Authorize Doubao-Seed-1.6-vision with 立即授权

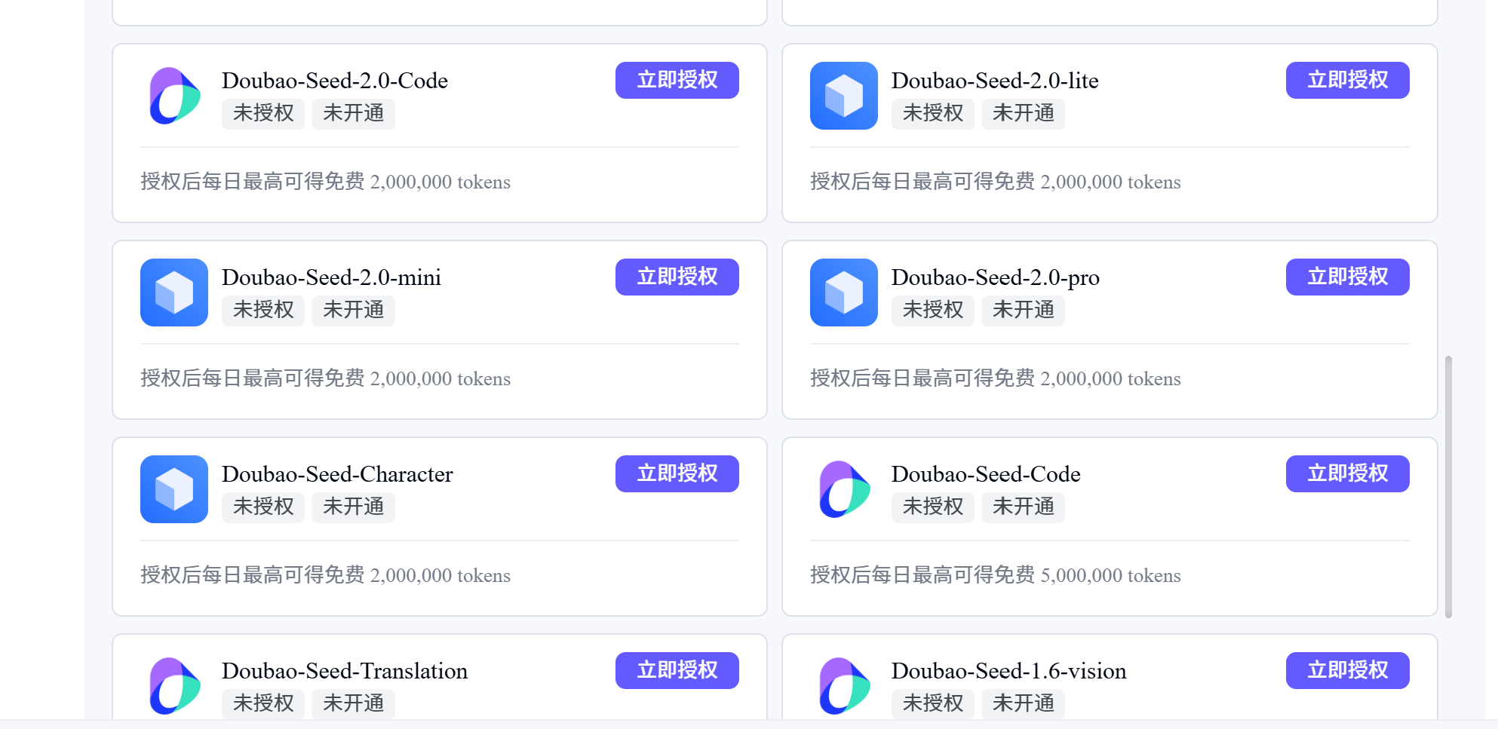pyautogui.click(x=1348, y=670)
